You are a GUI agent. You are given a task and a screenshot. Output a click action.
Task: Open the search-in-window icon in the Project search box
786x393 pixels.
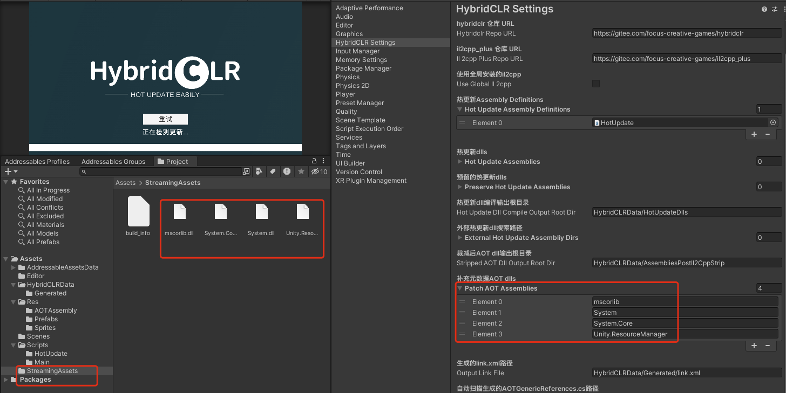click(246, 171)
